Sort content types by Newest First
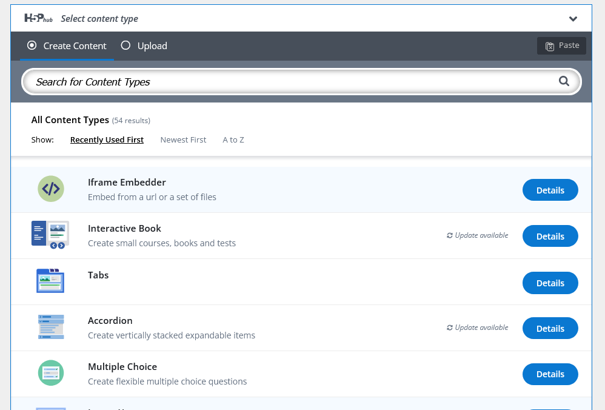 pyautogui.click(x=183, y=139)
